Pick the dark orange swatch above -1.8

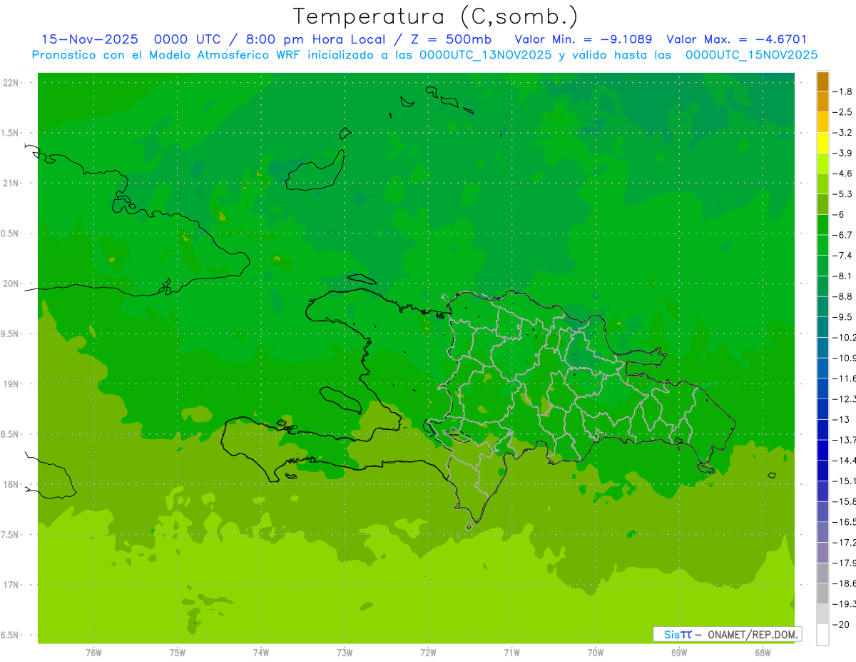point(822,81)
